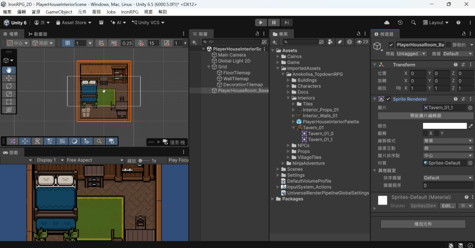Open the Sorting Layer Default dropdown

click(448, 178)
